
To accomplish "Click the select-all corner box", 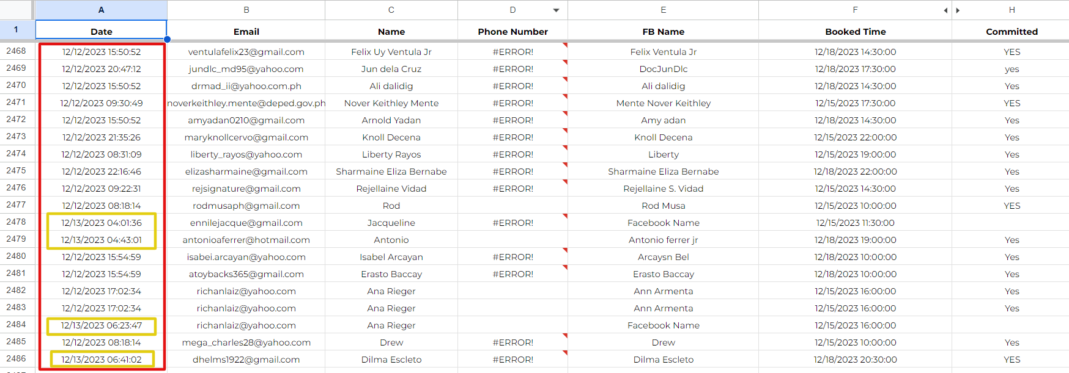I will click(17, 10).
